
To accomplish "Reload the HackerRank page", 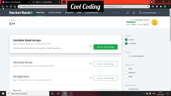I will click(11, 6).
